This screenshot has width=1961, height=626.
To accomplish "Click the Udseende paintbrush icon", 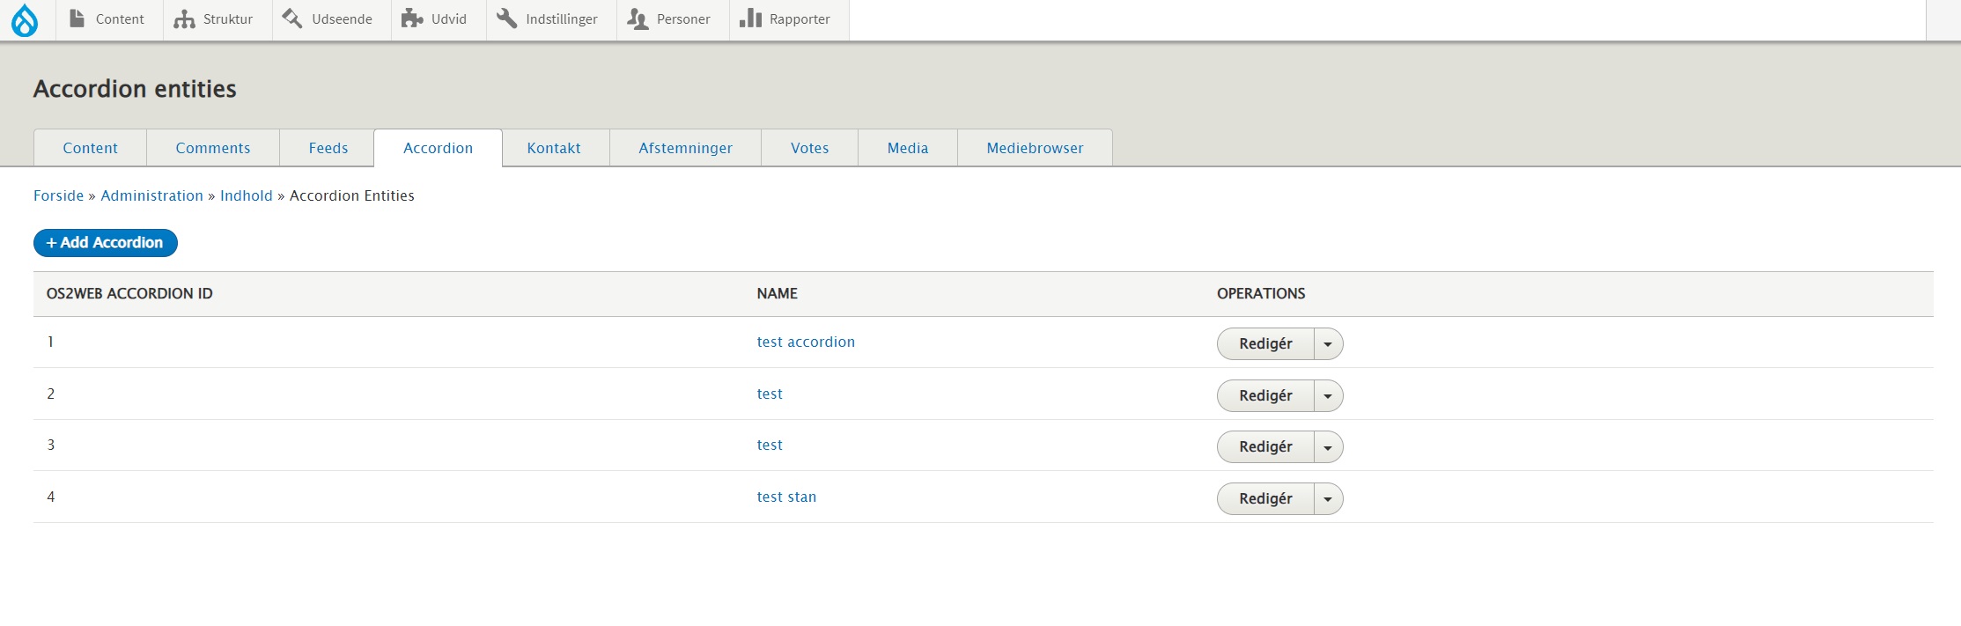I will (292, 18).
